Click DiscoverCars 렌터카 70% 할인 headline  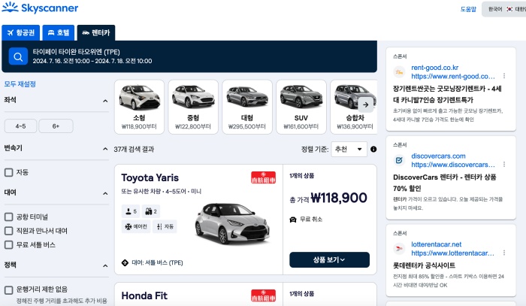pyautogui.click(x=445, y=183)
